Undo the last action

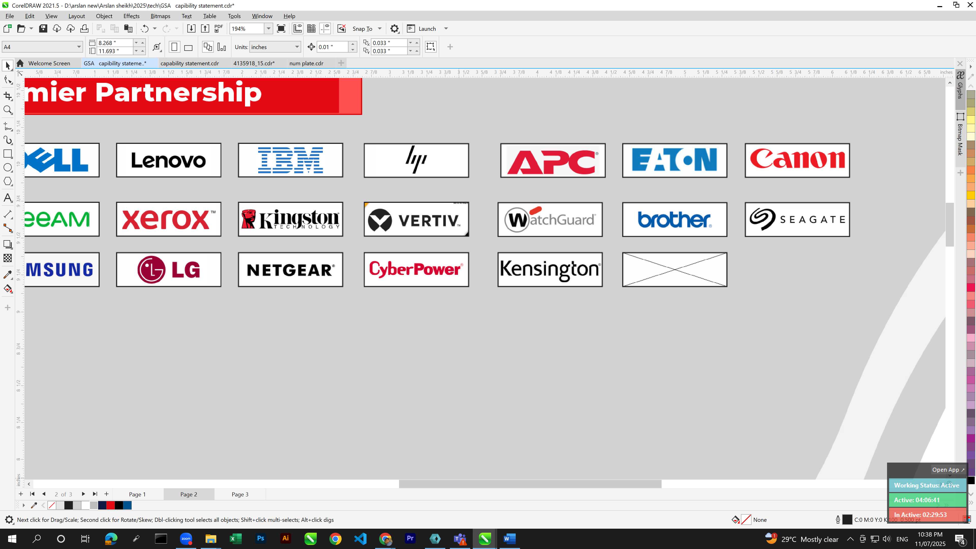(x=144, y=29)
